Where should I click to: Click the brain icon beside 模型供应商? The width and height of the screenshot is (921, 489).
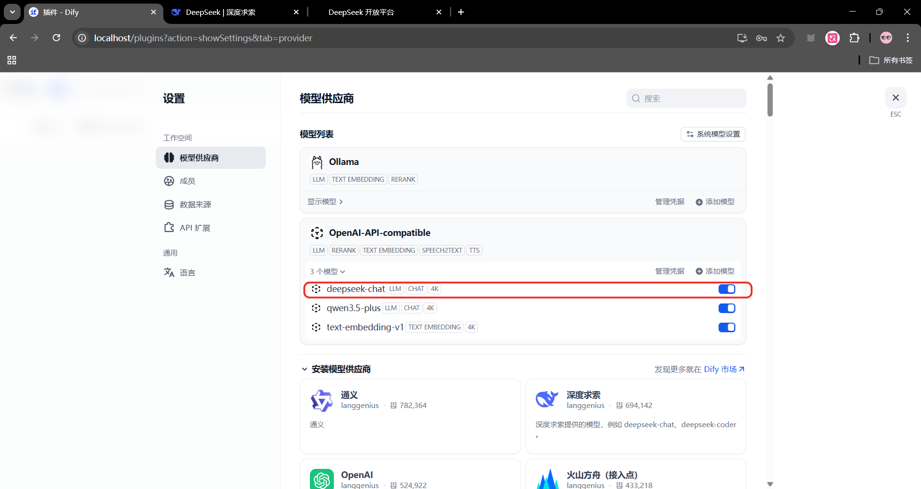[169, 158]
